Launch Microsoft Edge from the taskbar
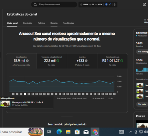Viewport: 148px width, 136px height. click(x=59, y=132)
